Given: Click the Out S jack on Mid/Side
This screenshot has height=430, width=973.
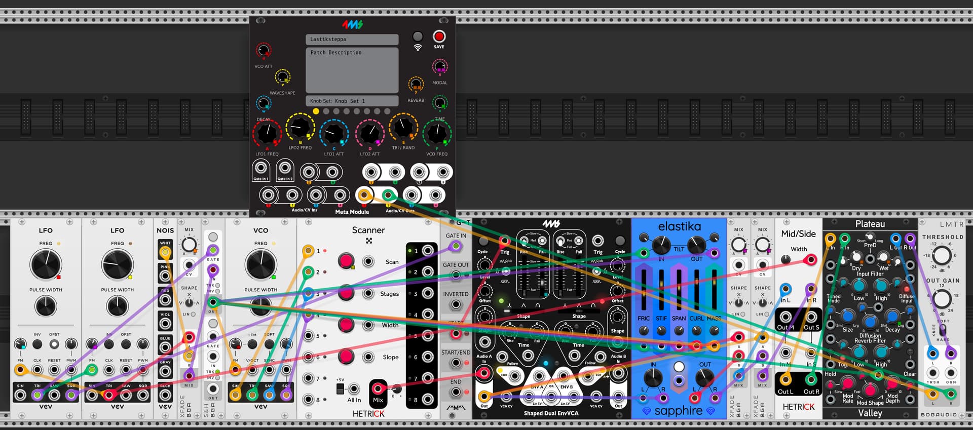Looking at the screenshot, I should 811,317.
